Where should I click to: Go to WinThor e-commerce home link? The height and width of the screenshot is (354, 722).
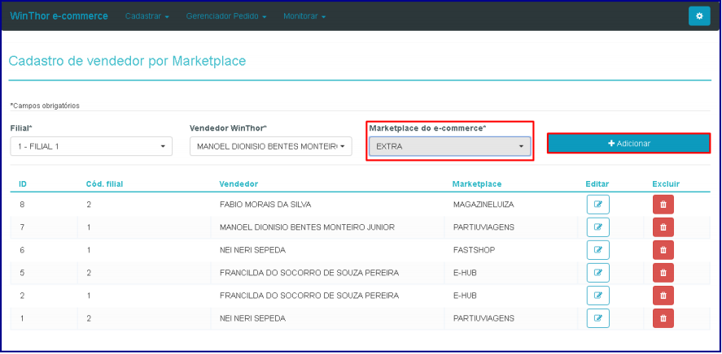pos(59,16)
